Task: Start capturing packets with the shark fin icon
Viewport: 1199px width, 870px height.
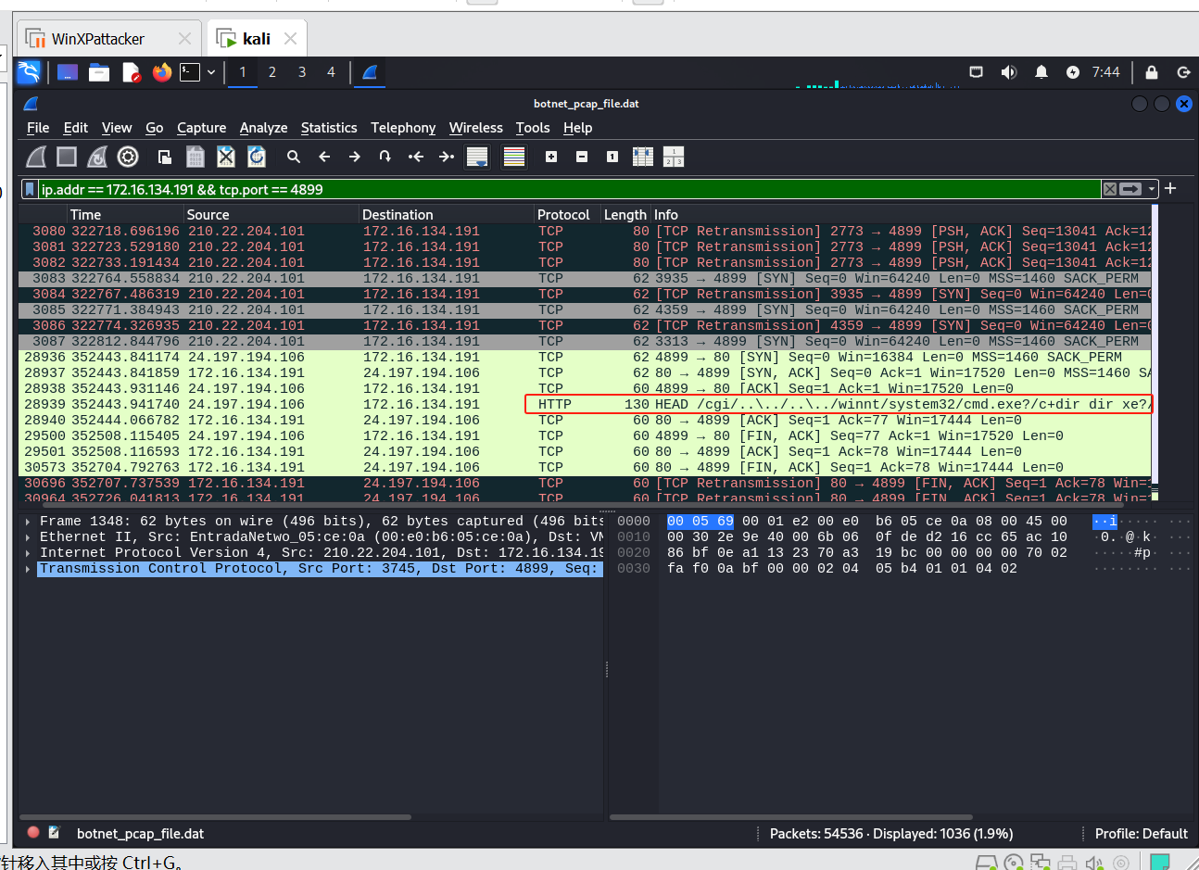Action: [36, 157]
